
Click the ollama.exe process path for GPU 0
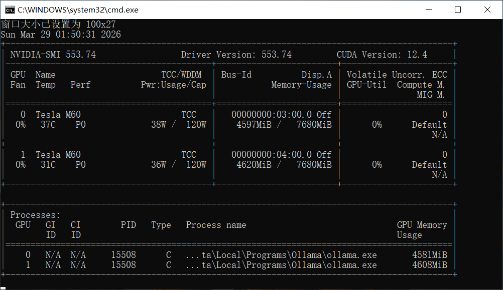coord(281,255)
